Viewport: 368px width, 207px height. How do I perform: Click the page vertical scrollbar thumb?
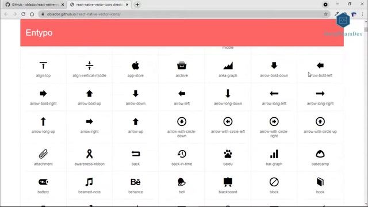[366, 29]
